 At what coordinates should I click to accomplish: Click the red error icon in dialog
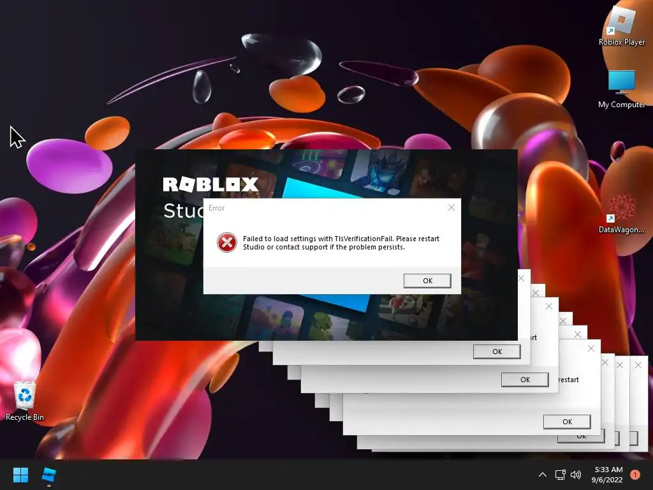(227, 242)
